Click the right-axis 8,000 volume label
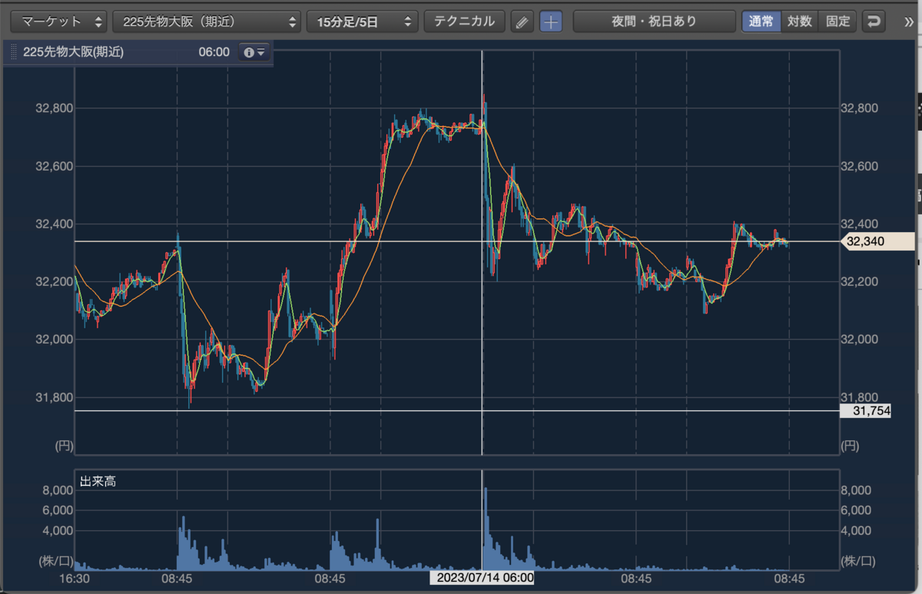The image size is (922, 594). point(857,490)
